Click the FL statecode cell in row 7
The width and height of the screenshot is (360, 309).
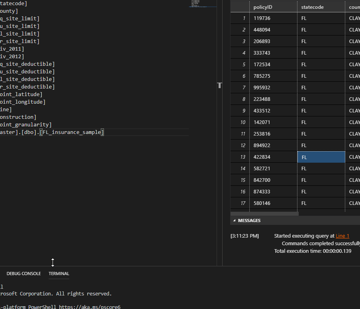(x=321, y=88)
